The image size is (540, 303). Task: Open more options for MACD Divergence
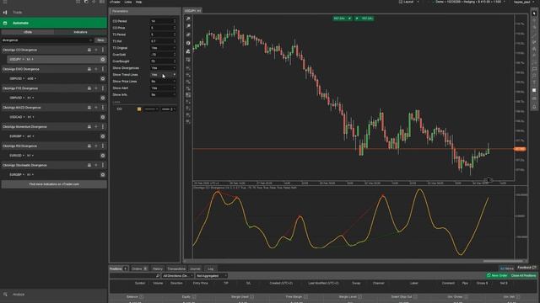coord(103,108)
